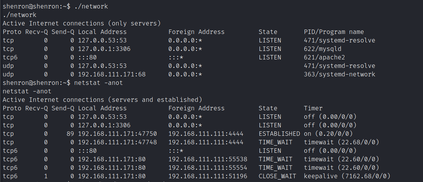Click the 621/apache2 program entry
This screenshot has width=423, height=182.
tap(324, 57)
